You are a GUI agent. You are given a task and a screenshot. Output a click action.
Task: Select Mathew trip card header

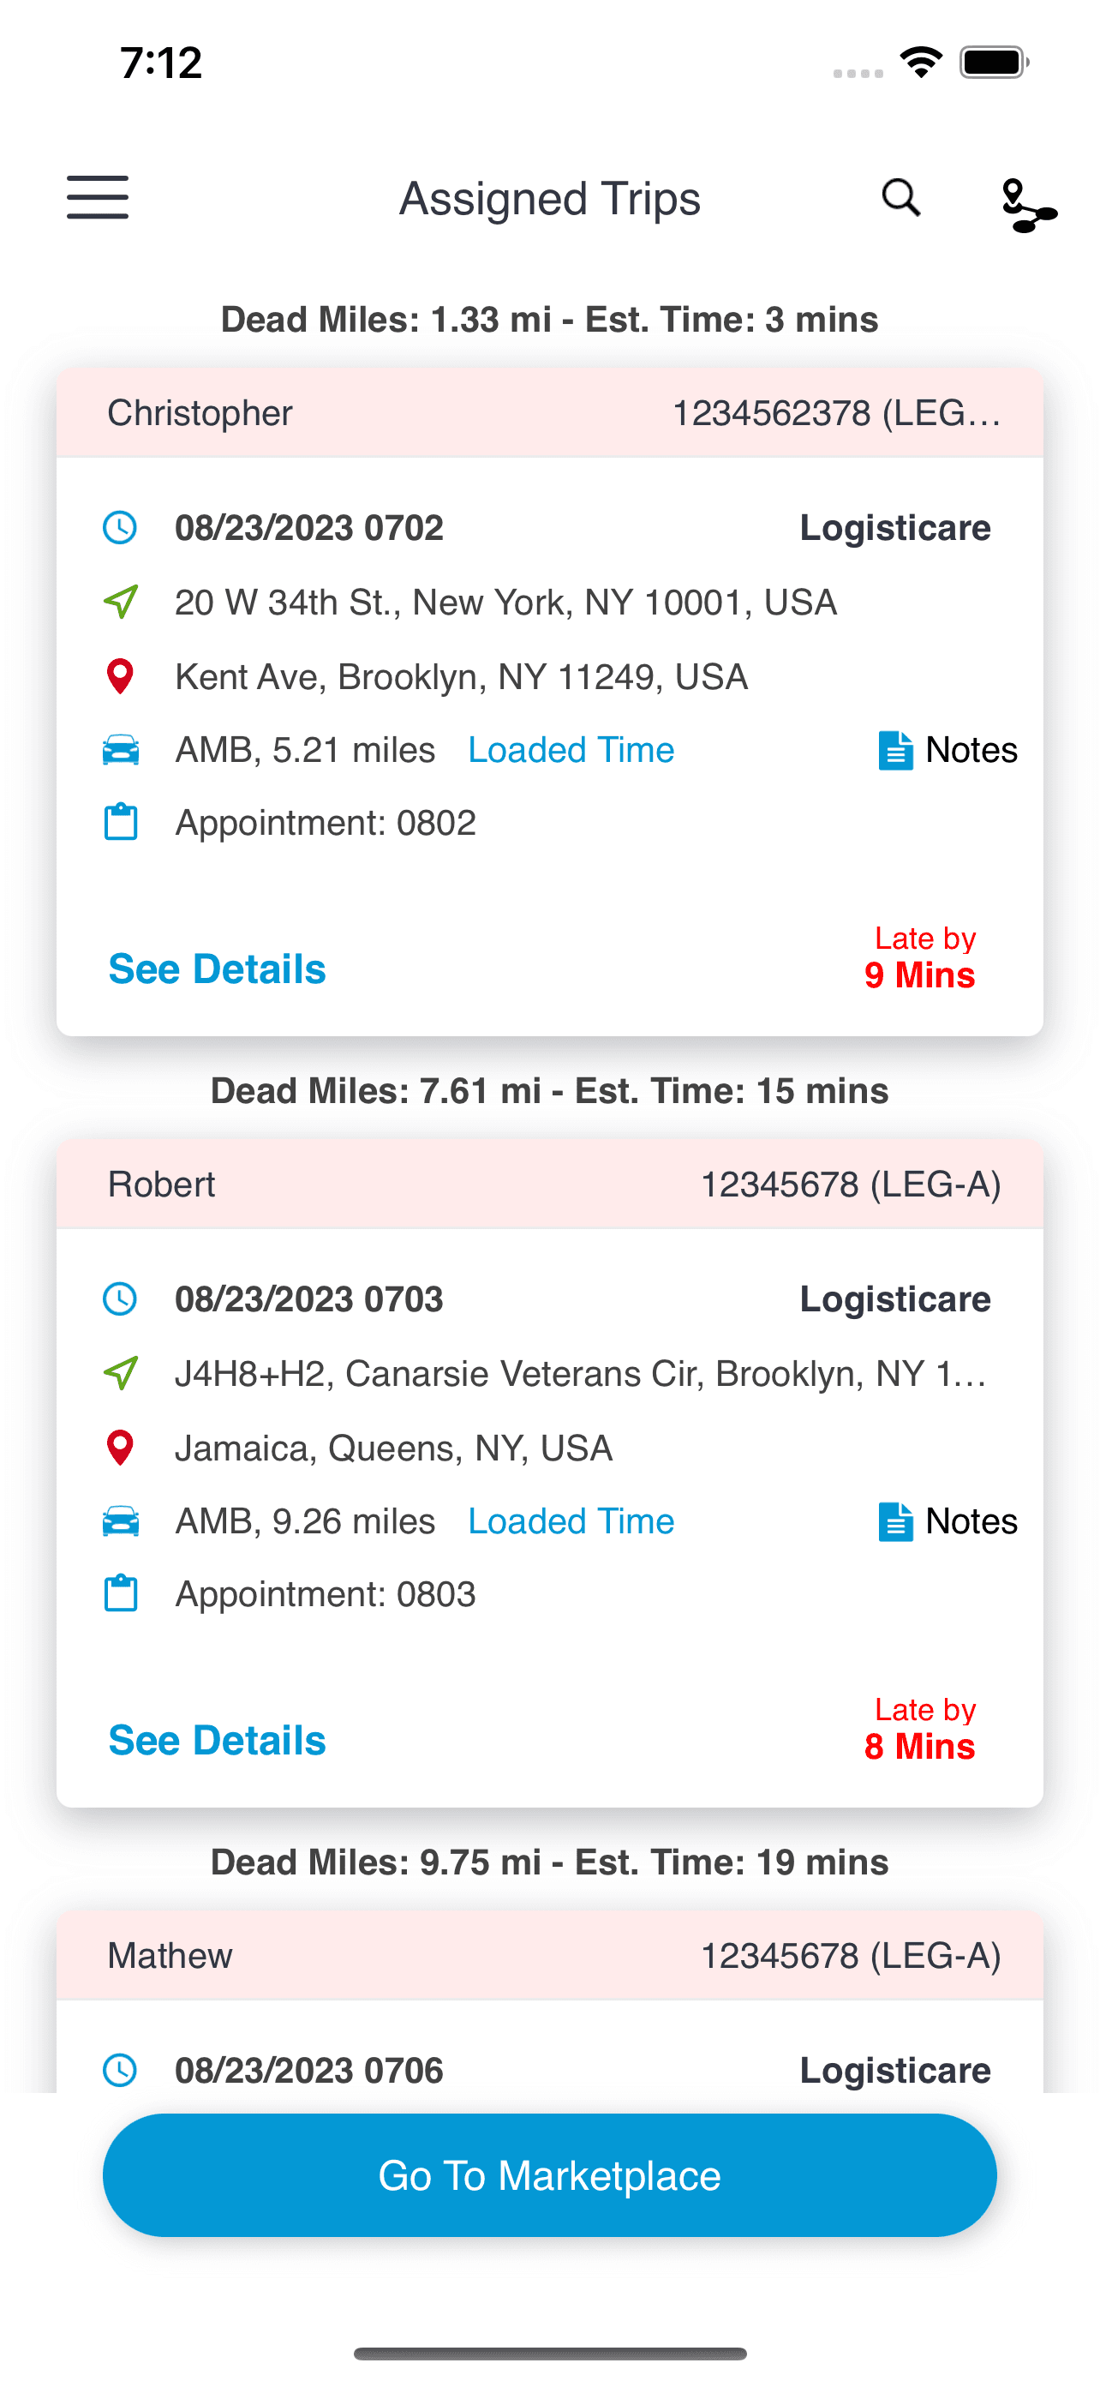pos(549,1956)
